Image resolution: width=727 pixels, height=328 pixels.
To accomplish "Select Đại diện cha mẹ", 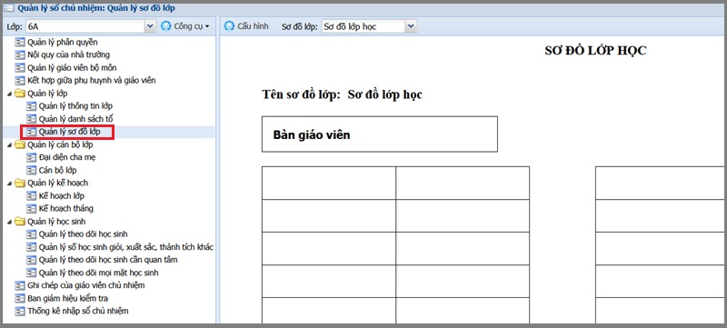I will pyautogui.click(x=67, y=157).
